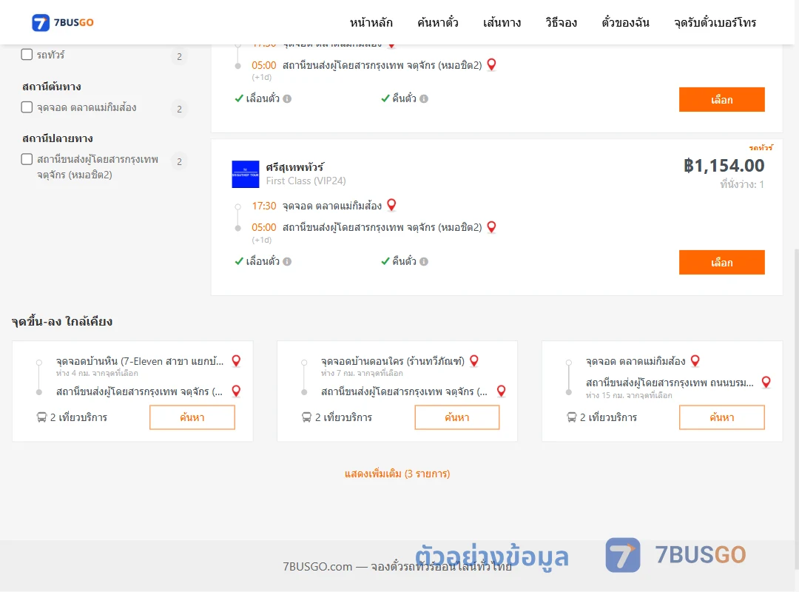Open map pin for ถนนบรม... destination
This screenshot has width=799, height=592.
[766, 383]
